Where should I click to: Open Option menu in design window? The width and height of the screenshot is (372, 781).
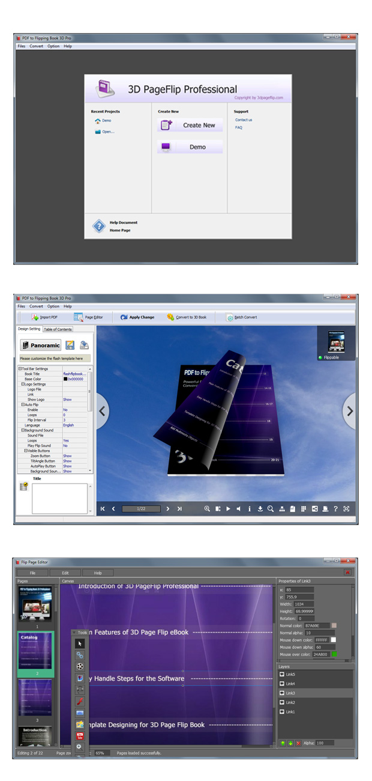click(53, 306)
